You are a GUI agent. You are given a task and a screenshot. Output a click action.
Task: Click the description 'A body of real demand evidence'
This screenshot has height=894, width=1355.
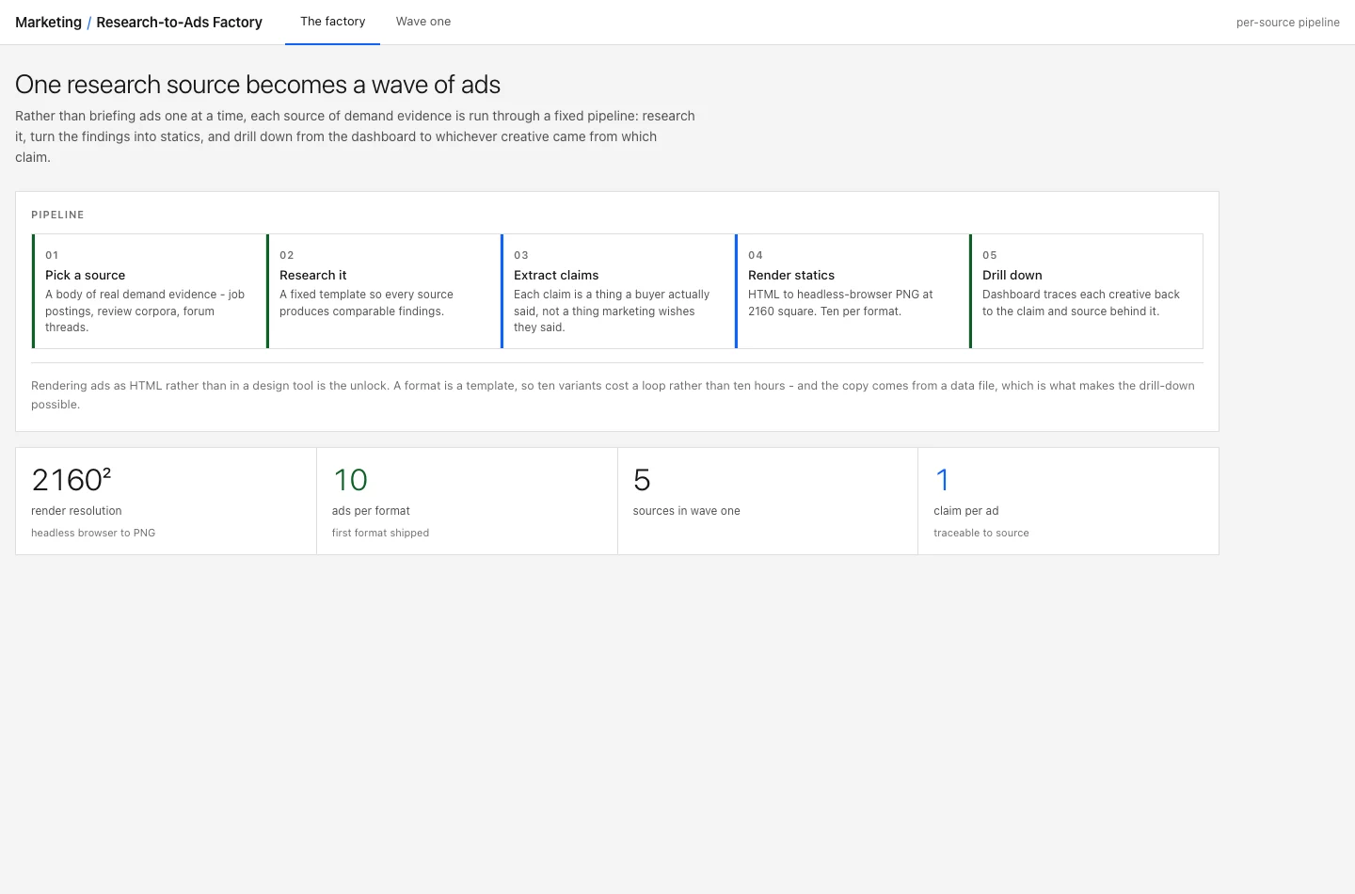(x=145, y=311)
